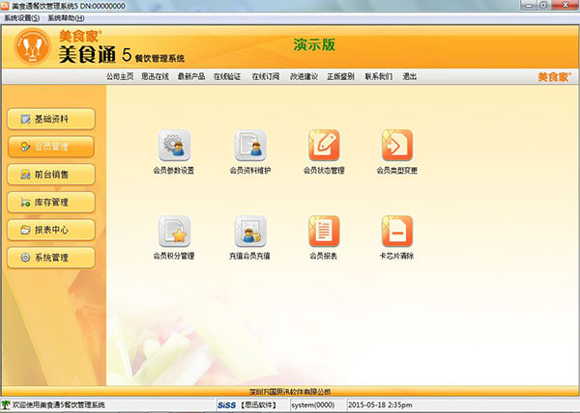The height and width of the screenshot is (413, 580).
Task: Open the 改进建议 link
Action: pos(304,76)
